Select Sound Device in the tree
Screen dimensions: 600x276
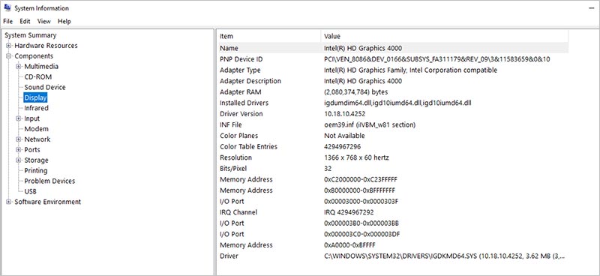(x=45, y=87)
